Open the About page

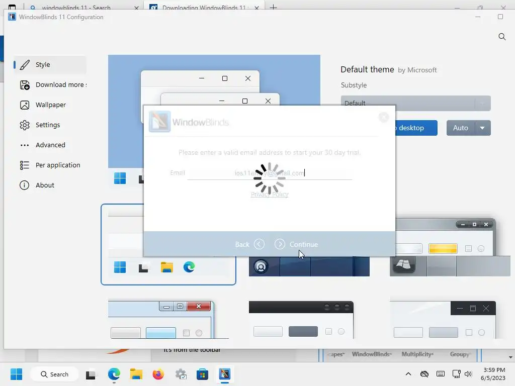click(50, 185)
